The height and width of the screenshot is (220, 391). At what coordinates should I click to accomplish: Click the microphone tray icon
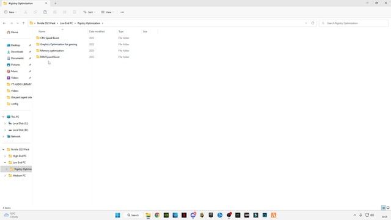[x=360, y=215]
